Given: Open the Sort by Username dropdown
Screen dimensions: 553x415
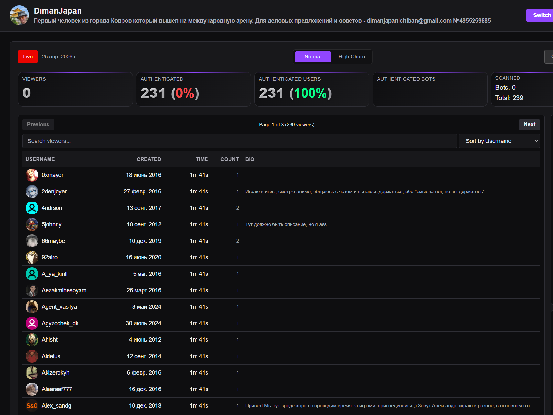Looking at the screenshot, I should [499, 141].
